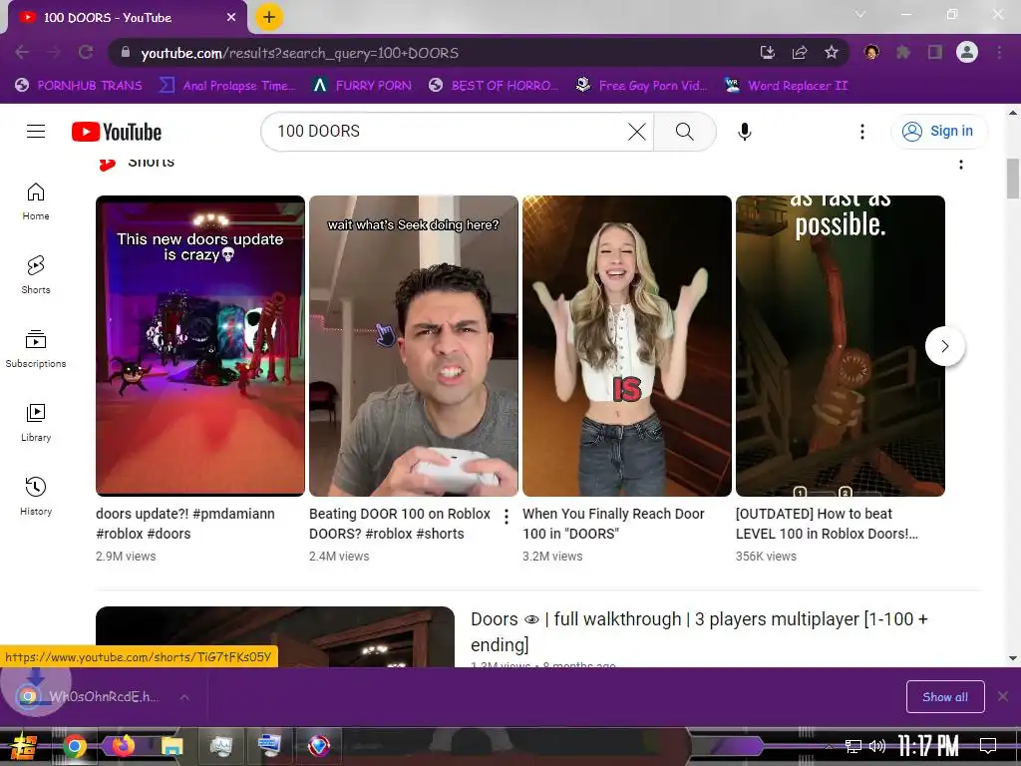Clear the search box with the X
The width and height of the screenshot is (1021, 766).
coord(637,132)
